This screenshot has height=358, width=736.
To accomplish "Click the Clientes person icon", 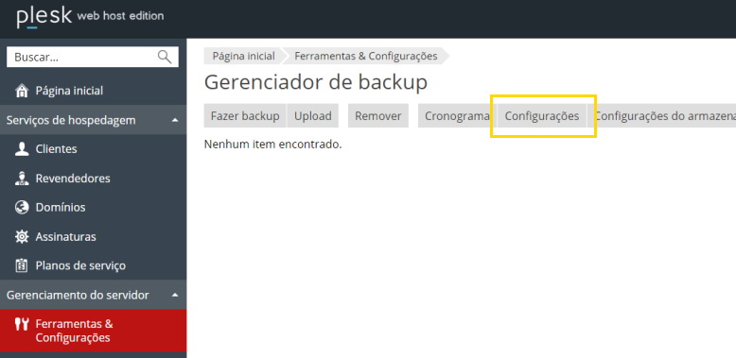I will tap(22, 149).
